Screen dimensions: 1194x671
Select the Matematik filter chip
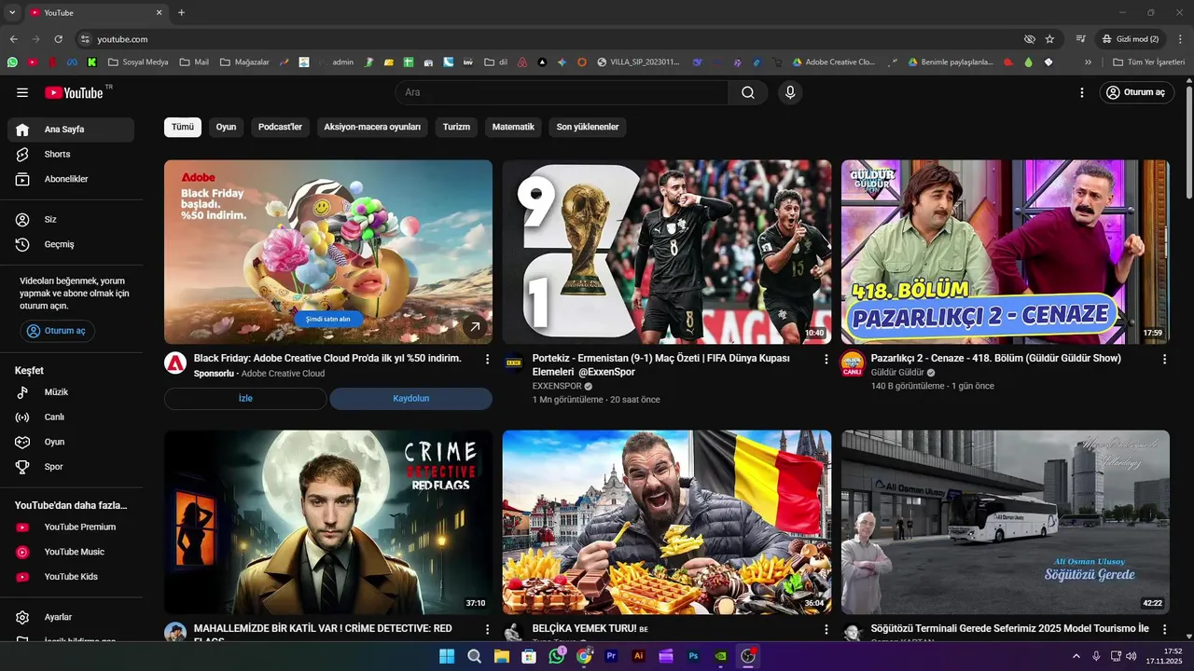click(513, 127)
